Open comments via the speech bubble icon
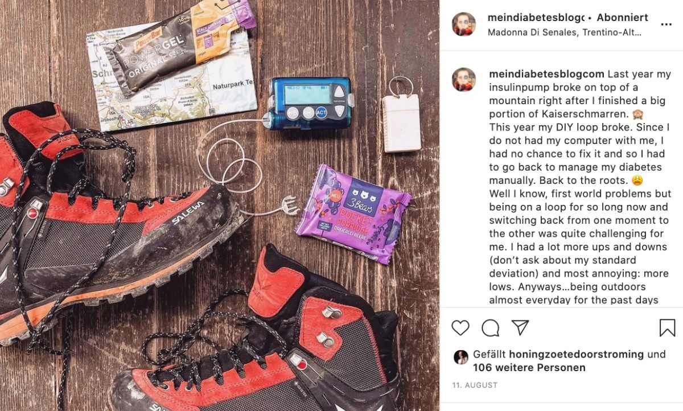Viewport: 683px width, 411px height. point(490,327)
